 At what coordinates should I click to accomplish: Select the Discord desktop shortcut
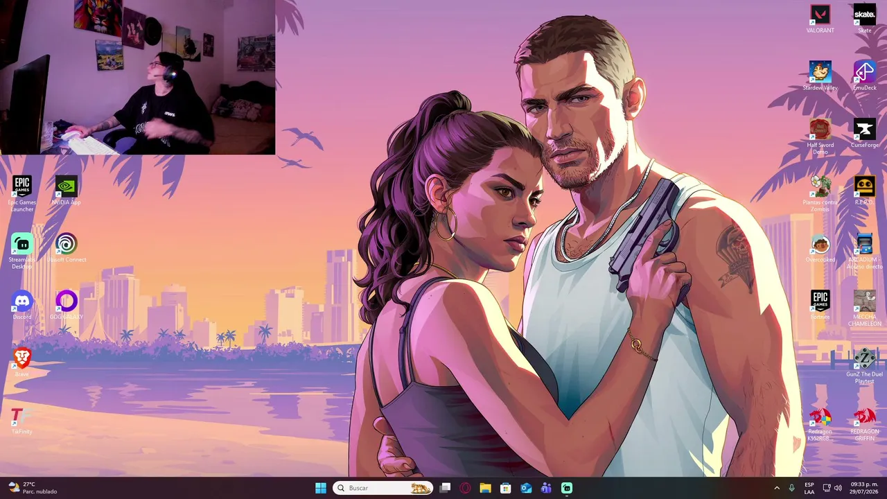tap(22, 305)
